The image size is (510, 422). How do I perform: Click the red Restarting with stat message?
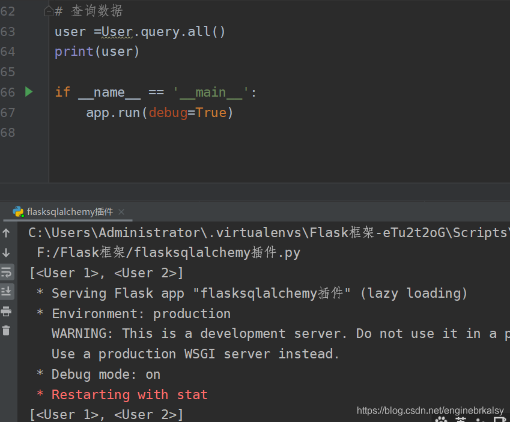point(129,395)
